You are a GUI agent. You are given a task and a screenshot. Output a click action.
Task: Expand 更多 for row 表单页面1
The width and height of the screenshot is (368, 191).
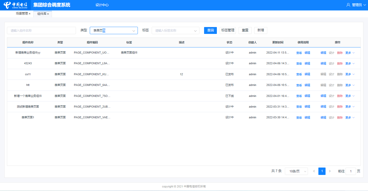[x=350, y=118]
